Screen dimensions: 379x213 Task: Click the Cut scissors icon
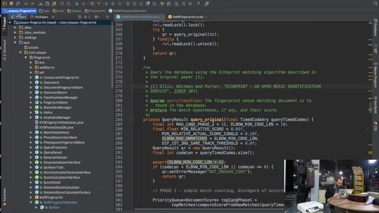[41, 4]
